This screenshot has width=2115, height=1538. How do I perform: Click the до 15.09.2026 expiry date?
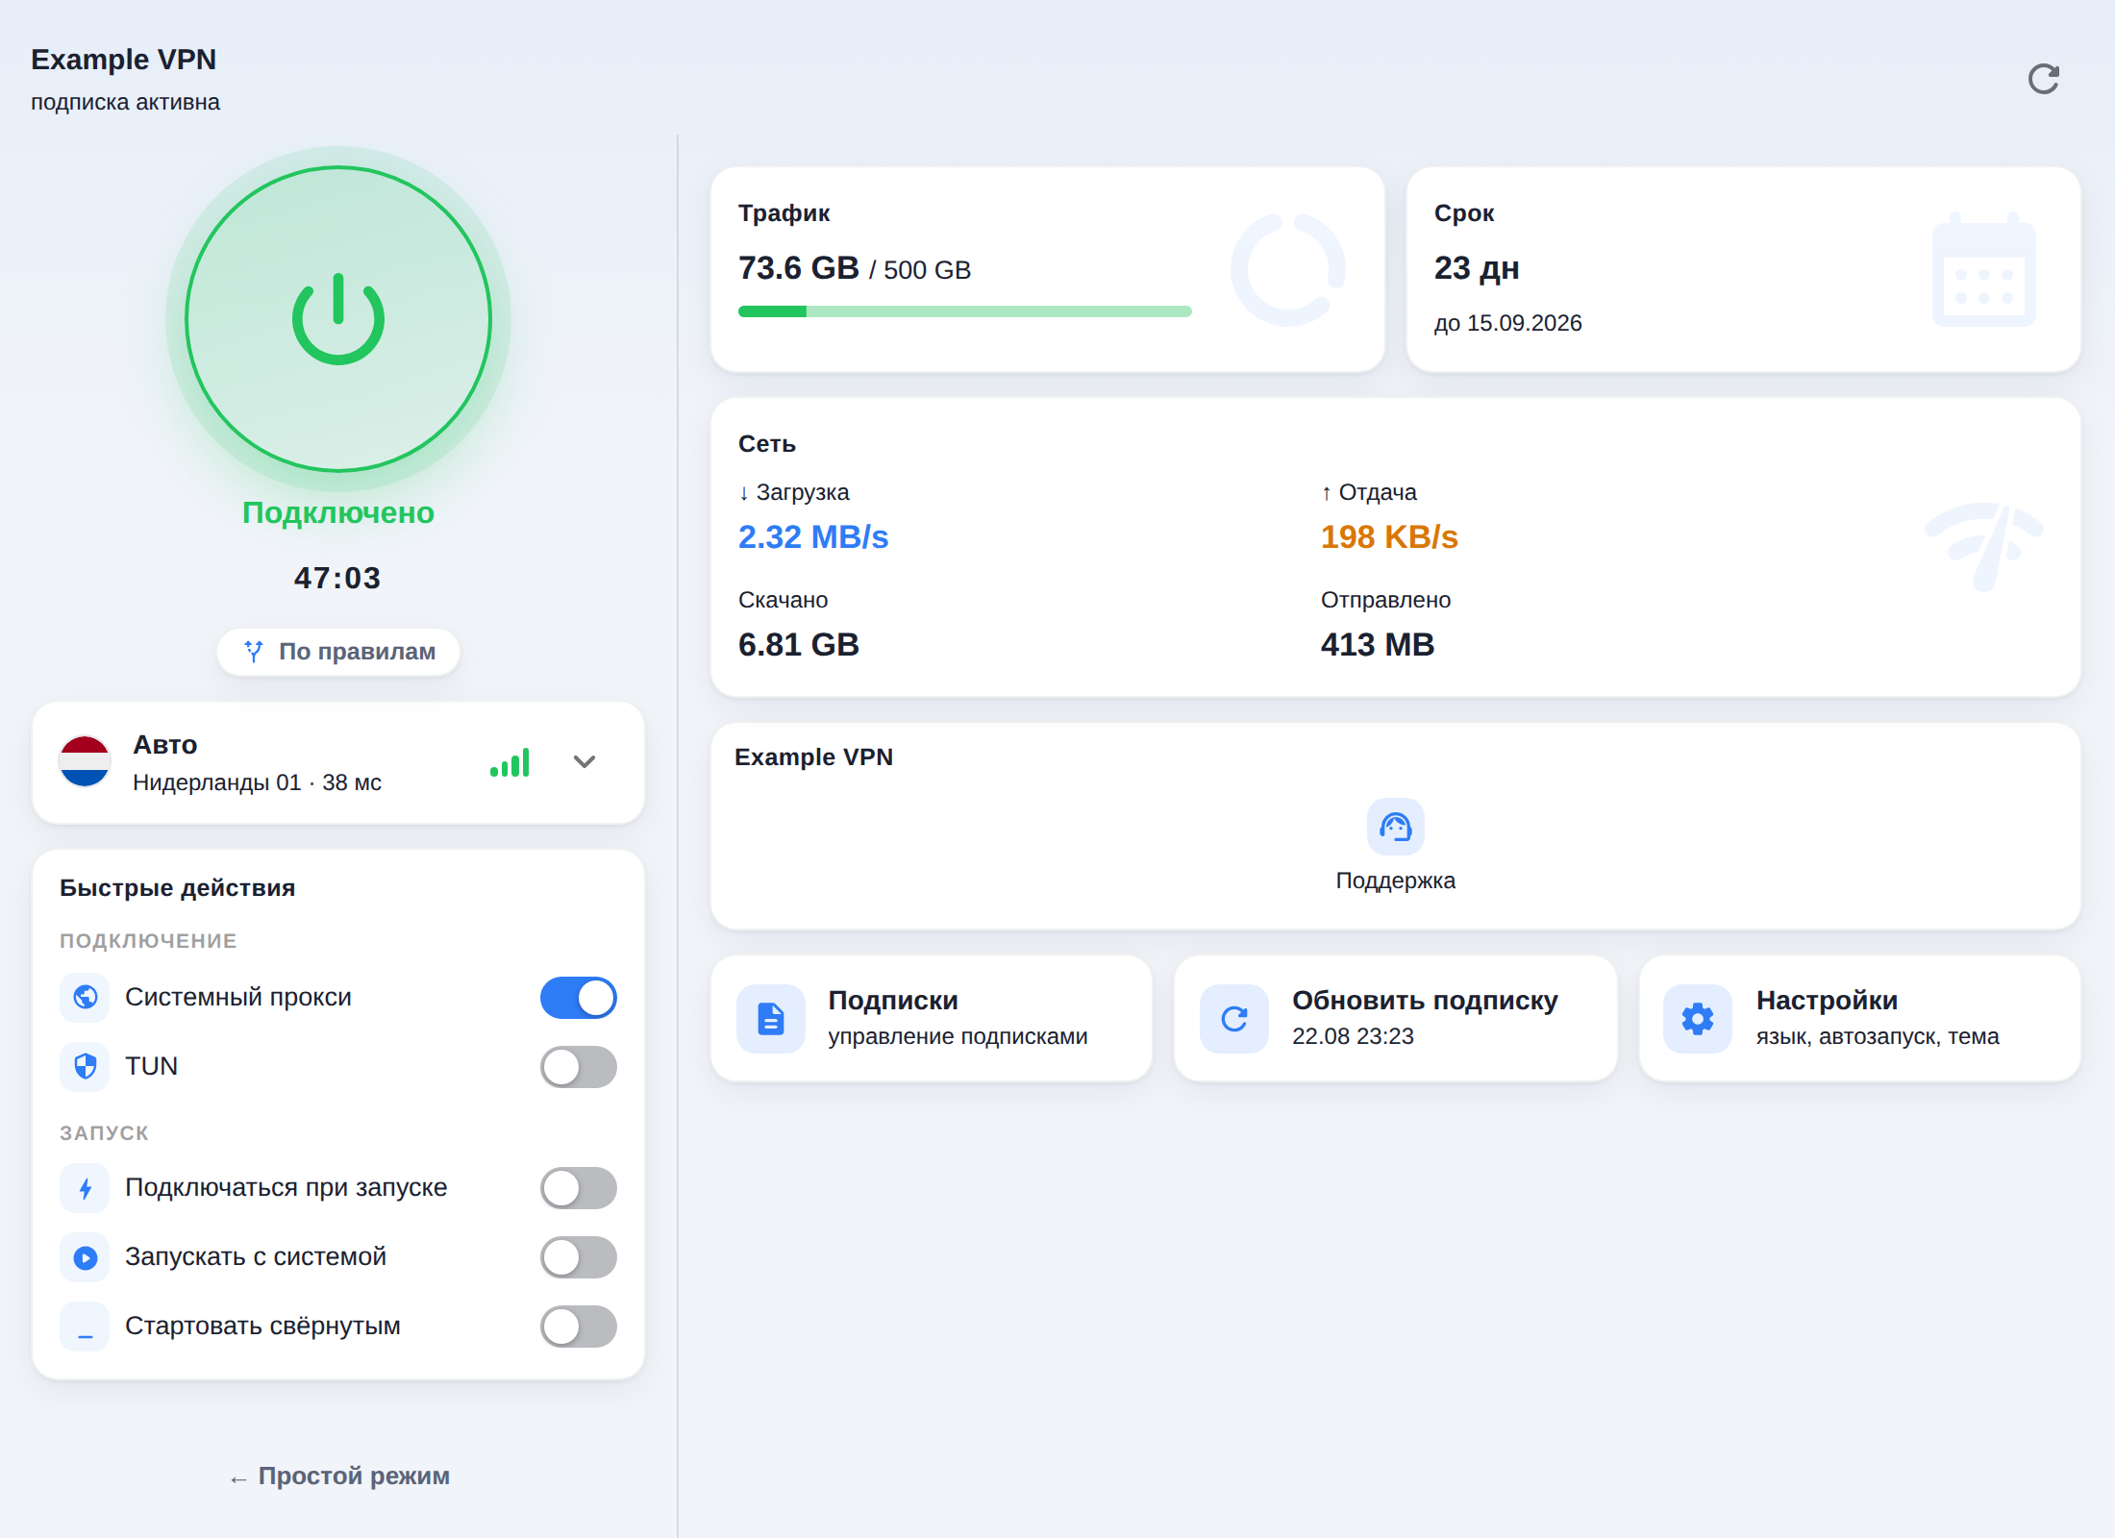pos(1507,323)
